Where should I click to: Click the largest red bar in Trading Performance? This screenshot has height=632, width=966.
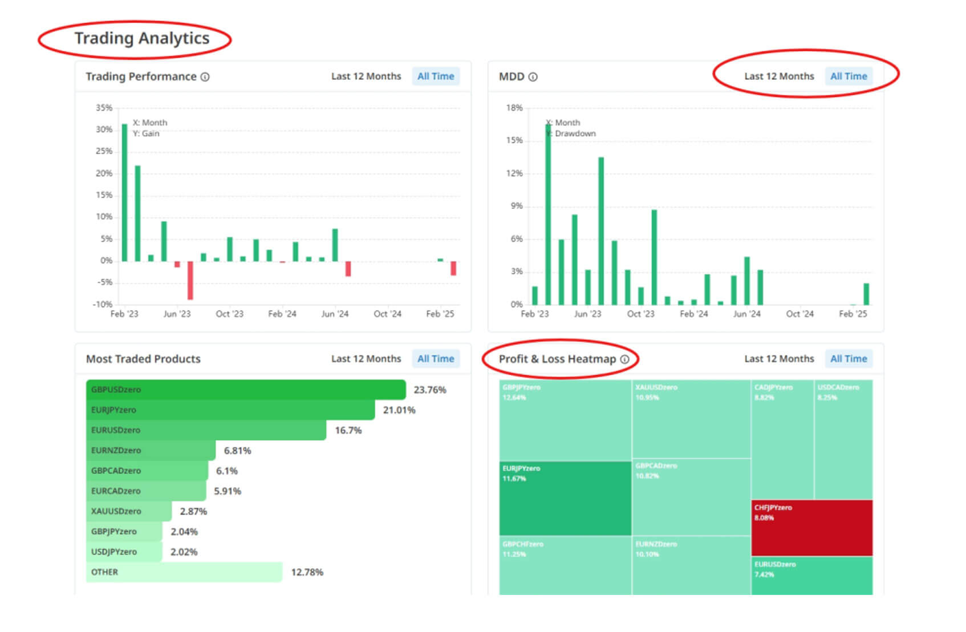pyautogui.click(x=190, y=280)
